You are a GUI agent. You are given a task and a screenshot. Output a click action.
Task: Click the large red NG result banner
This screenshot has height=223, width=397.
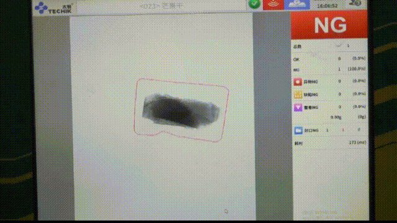coord(329,25)
